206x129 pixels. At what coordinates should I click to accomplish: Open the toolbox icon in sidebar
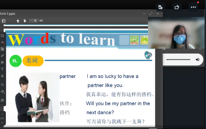(2, 100)
